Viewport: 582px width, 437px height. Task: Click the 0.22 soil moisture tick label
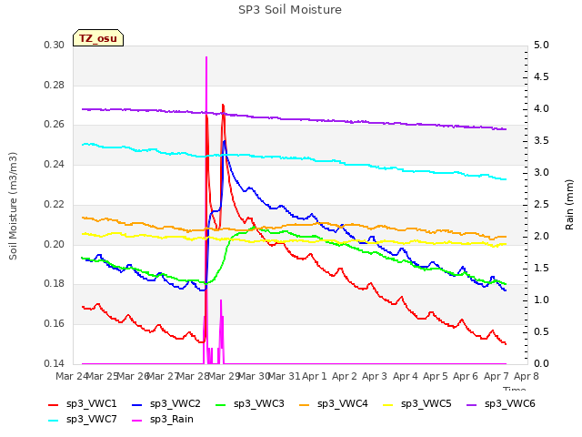pos(55,204)
